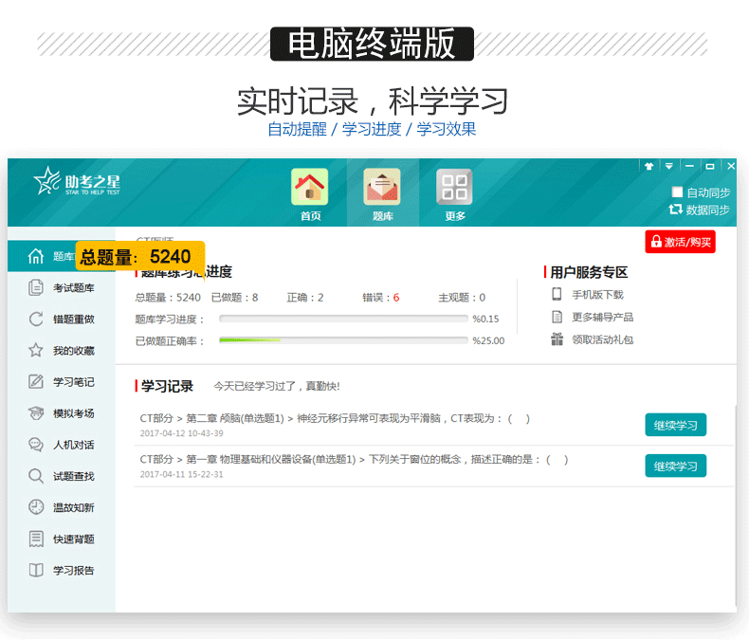Select the 题库 home sidebar item
749x640 pixels.
(61, 257)
